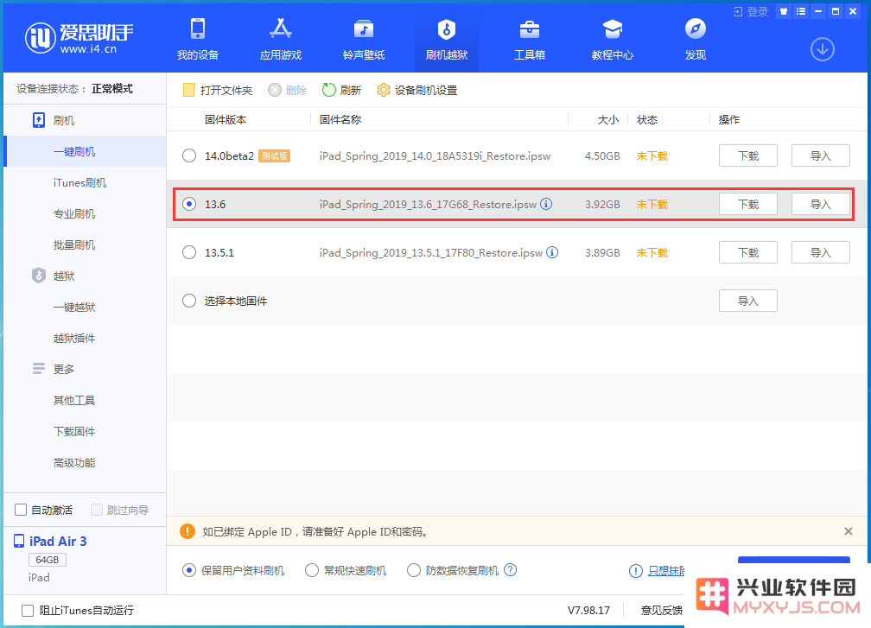This screenshot has width=871, height=628.
Task: Select 防数据恢复刷机 option
Action: click(x=414, y=570)
